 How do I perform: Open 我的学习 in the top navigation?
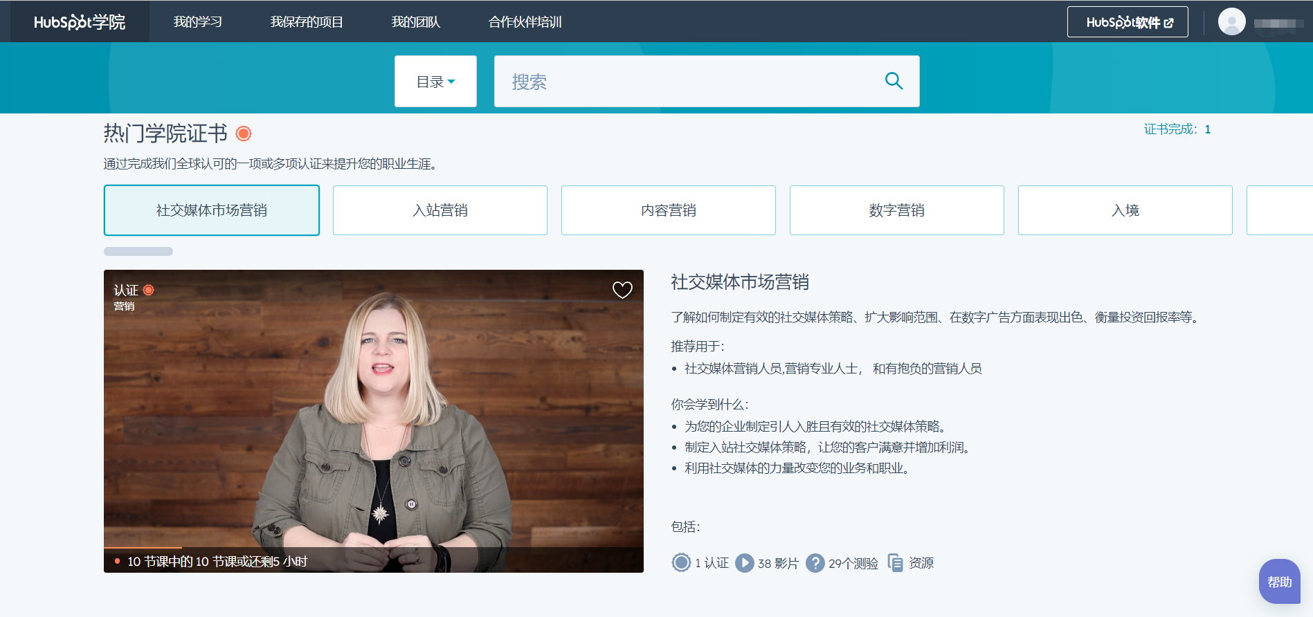(197, 22)
